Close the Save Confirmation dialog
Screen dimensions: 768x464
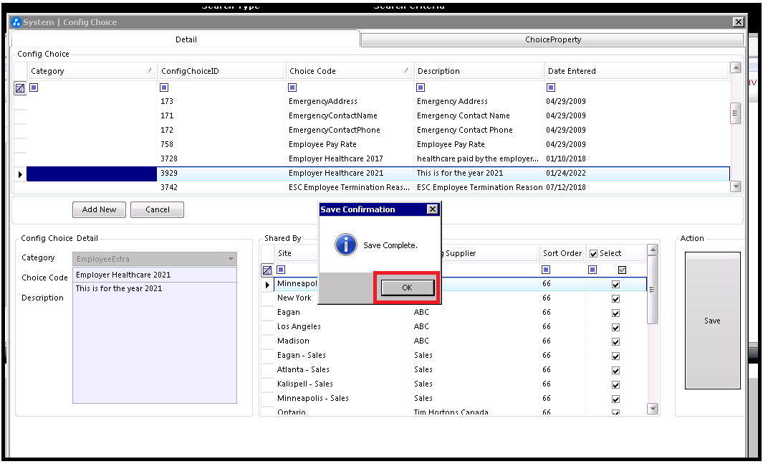click(433, 209)
